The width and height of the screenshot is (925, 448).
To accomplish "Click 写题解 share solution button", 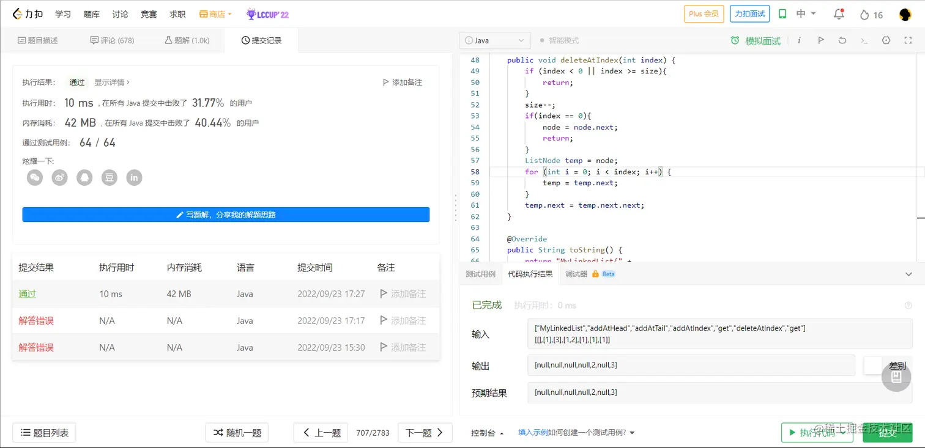I will coord(226,215).
